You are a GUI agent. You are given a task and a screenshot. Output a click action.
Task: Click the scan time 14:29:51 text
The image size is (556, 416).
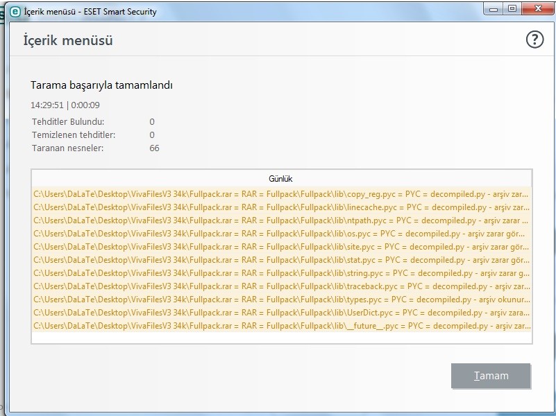click(x=47, y=105)
